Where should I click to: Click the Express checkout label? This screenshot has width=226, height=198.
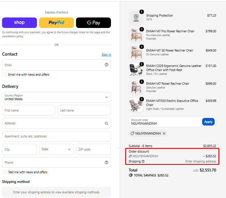pyautogui.click(x=57, y=12)
